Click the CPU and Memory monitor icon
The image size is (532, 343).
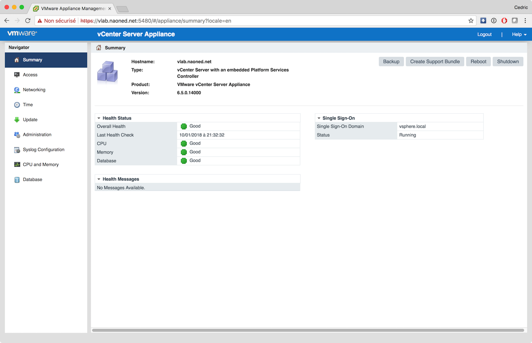coord(17,164)
